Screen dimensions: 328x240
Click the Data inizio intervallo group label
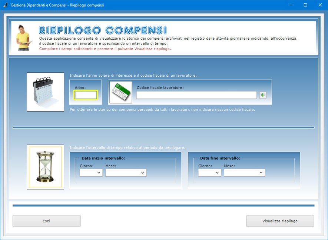pos(103,158)
